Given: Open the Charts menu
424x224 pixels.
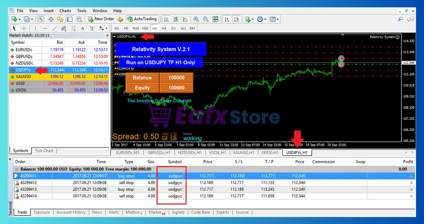Looking at the screenshot, I should tap(65, 10).
